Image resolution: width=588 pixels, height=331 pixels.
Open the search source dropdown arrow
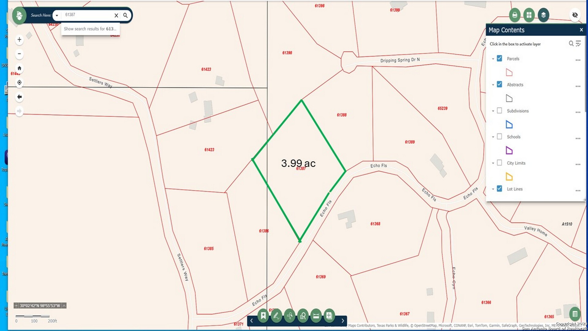click(57, 15)
